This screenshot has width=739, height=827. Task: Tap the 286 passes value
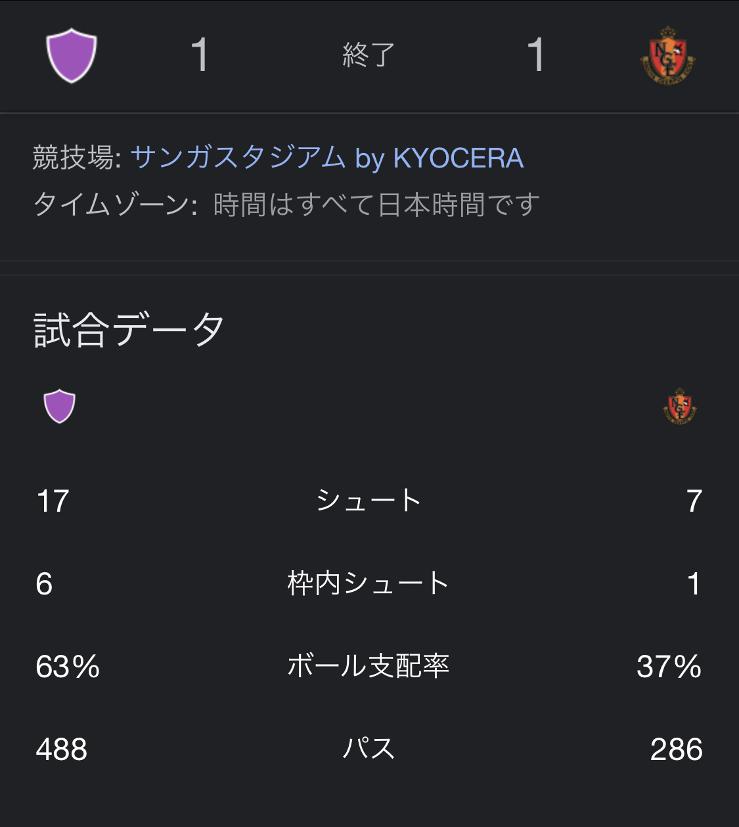[x=677, y=749]
